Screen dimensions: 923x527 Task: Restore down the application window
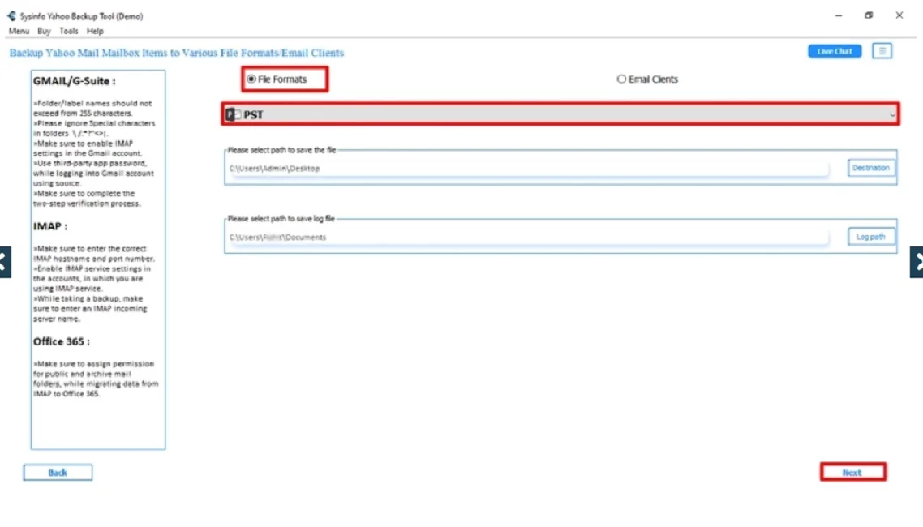[869, 16]
